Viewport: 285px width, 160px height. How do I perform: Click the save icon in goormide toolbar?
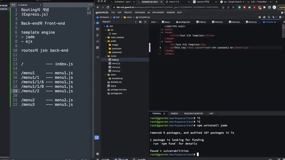tap(260, 17)
